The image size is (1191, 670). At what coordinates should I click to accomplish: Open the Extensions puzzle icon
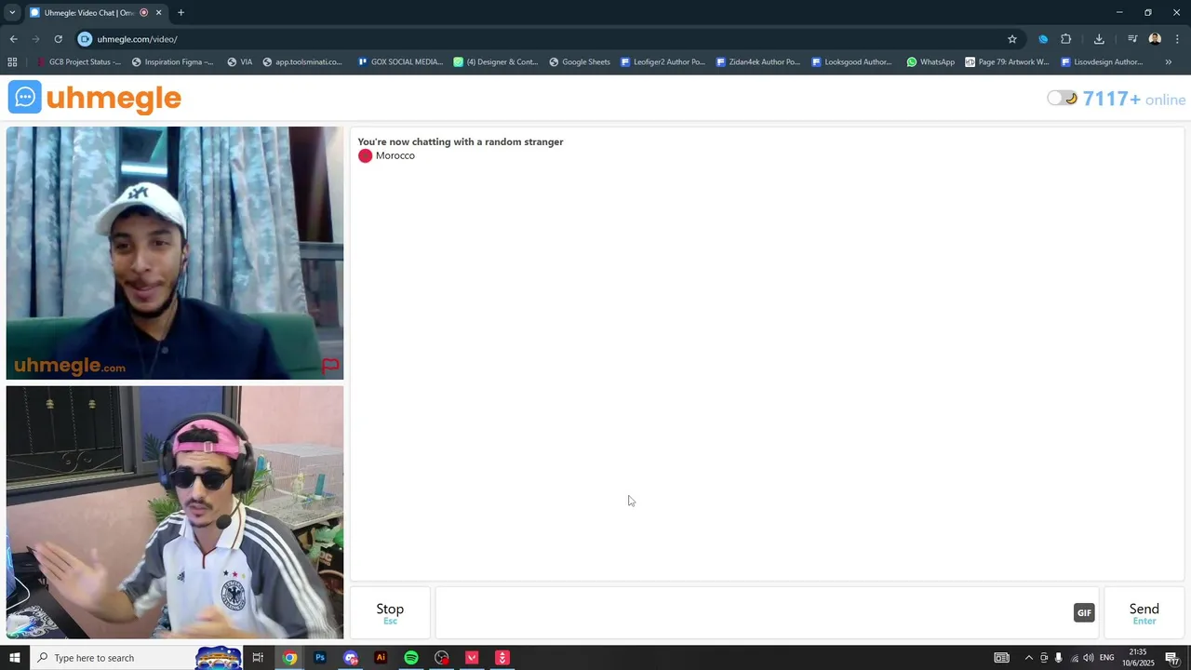coord(1065,39)
